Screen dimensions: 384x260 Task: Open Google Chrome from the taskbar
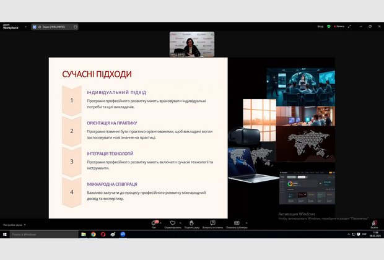click(x=93, y=235)
